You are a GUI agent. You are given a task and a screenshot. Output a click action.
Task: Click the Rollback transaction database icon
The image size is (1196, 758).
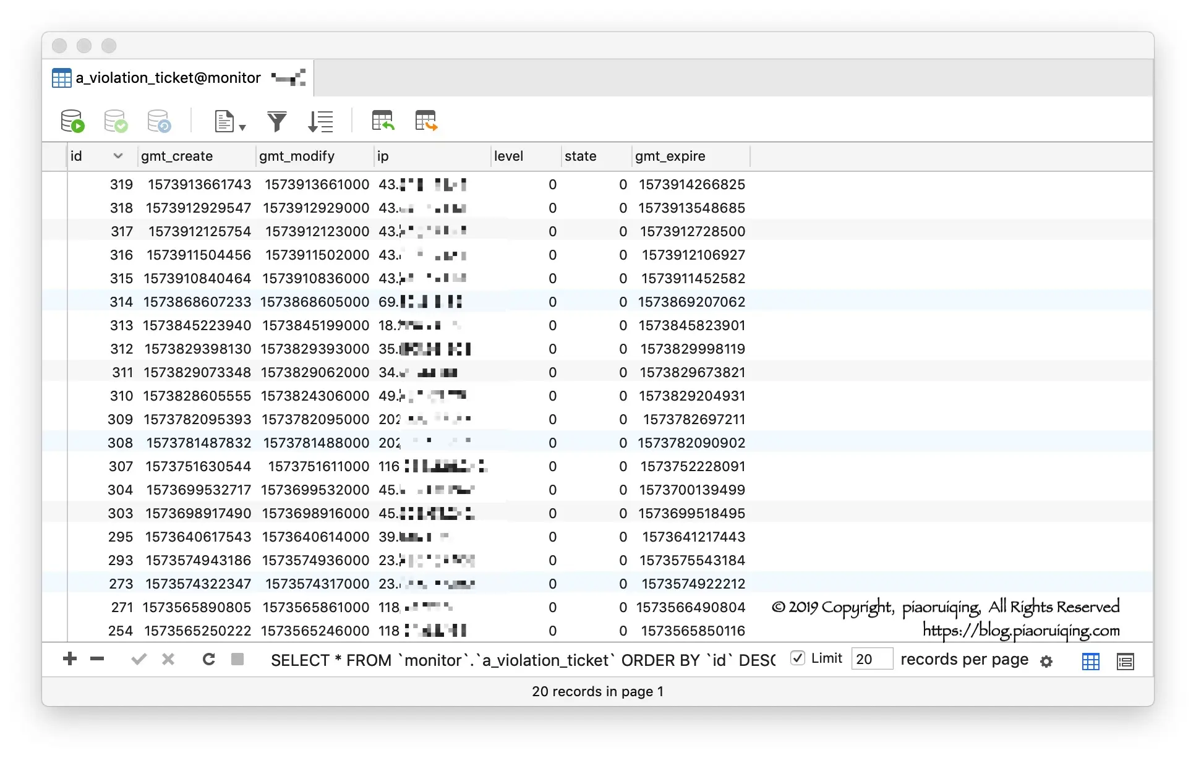(159, 121)
